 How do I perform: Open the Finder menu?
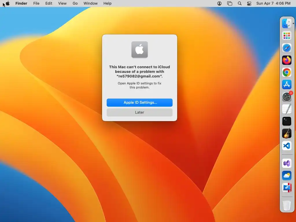tap(21, 3)
